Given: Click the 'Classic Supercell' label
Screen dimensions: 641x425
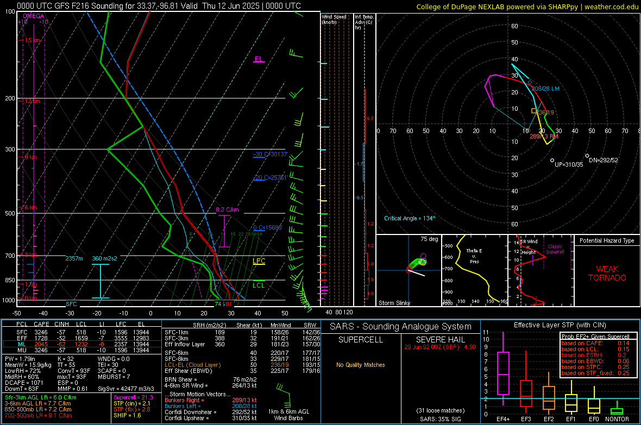Looking at the screenshot, I should tap(555, 249).
